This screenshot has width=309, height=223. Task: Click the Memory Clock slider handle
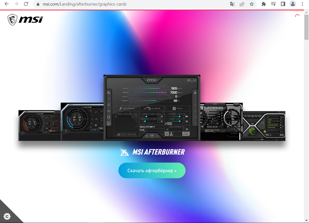point(145,121)
